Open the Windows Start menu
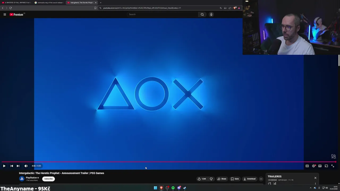This screenshot has width=340, height=191. pyautogui.click(x=155, y=188)
